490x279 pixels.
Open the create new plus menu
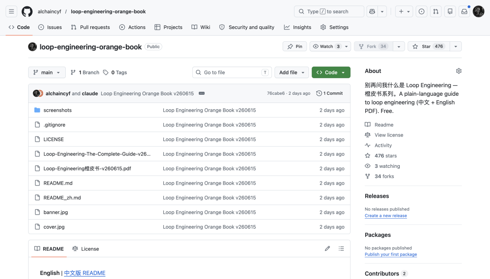tap(404, 11)
